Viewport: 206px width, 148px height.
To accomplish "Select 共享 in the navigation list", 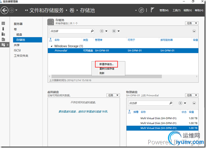I will pyautogui.click(x=17, y=45).
